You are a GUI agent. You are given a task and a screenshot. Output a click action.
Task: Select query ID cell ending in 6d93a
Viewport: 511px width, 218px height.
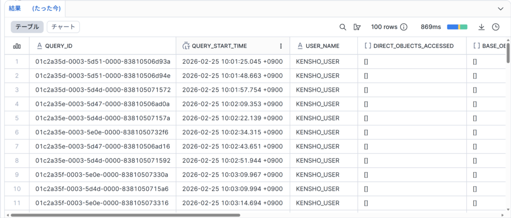(x=103, y=62)
